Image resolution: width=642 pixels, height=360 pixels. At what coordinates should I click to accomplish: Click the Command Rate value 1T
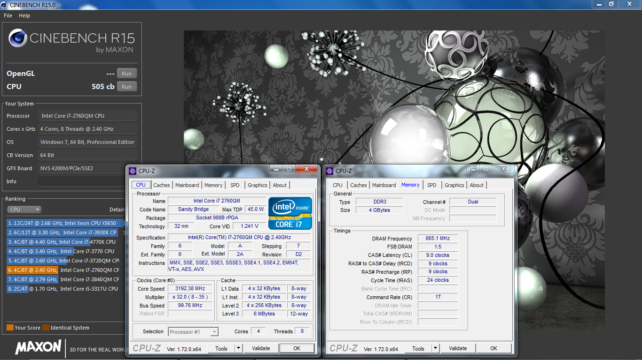(437, 297)
